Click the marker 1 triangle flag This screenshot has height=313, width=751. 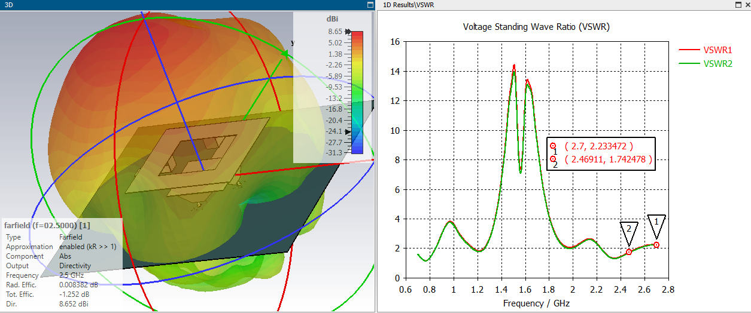(656, 222)
